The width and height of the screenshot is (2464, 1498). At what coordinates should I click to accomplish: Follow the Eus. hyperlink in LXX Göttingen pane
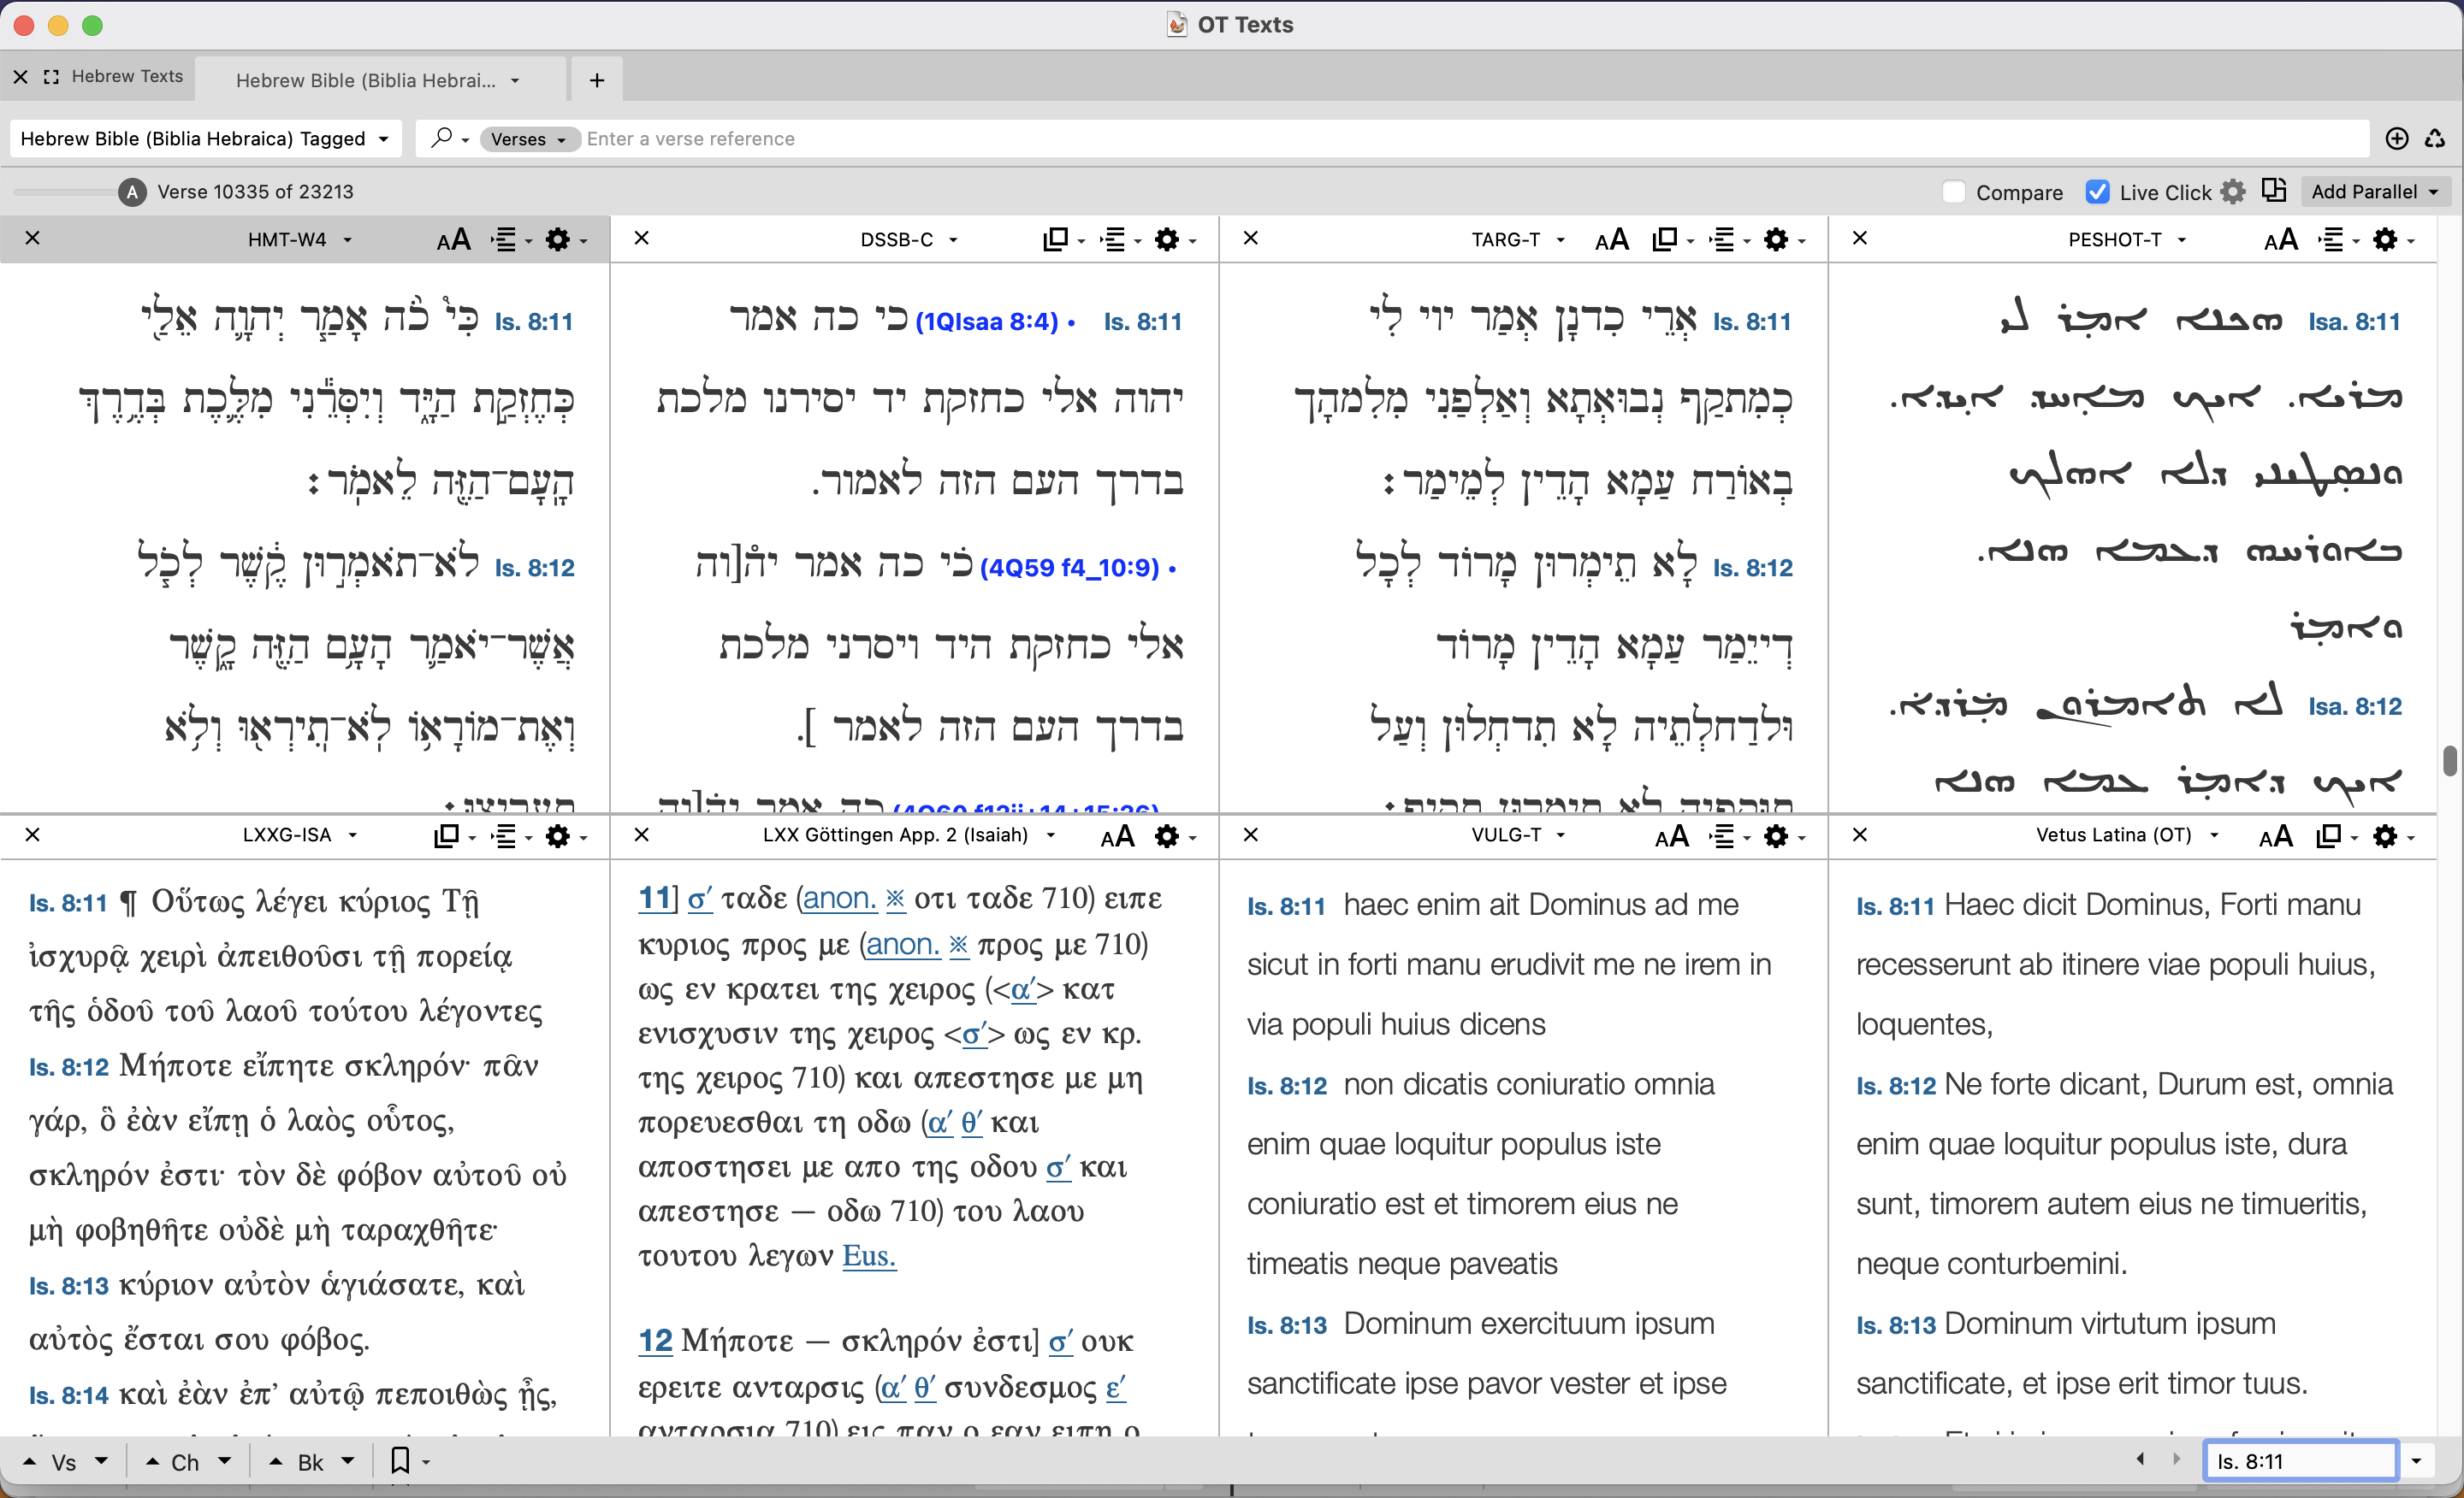pos(869,1256)
